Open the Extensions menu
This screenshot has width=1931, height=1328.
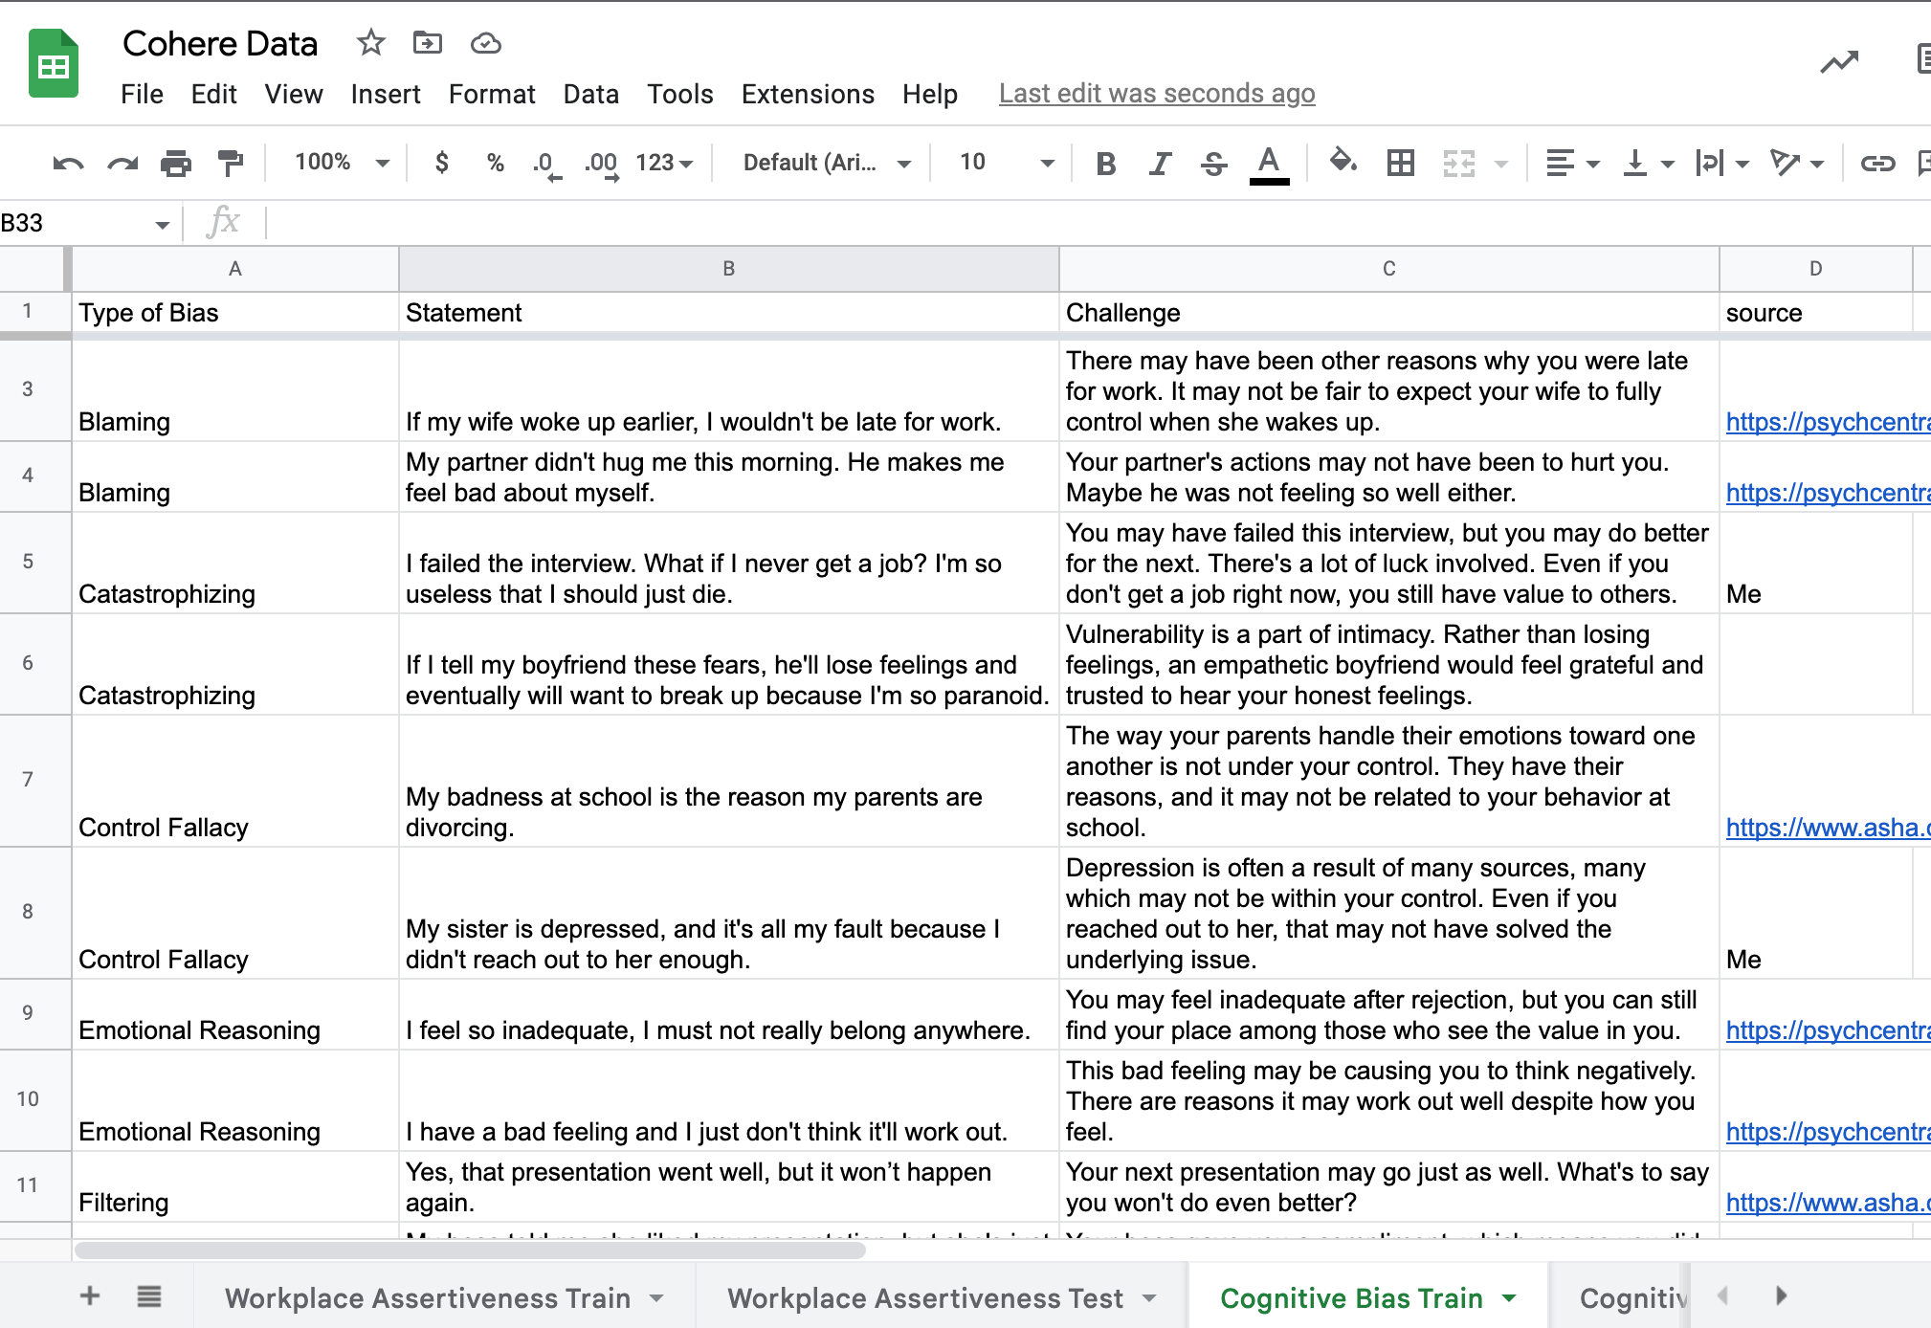pos(808,94)
